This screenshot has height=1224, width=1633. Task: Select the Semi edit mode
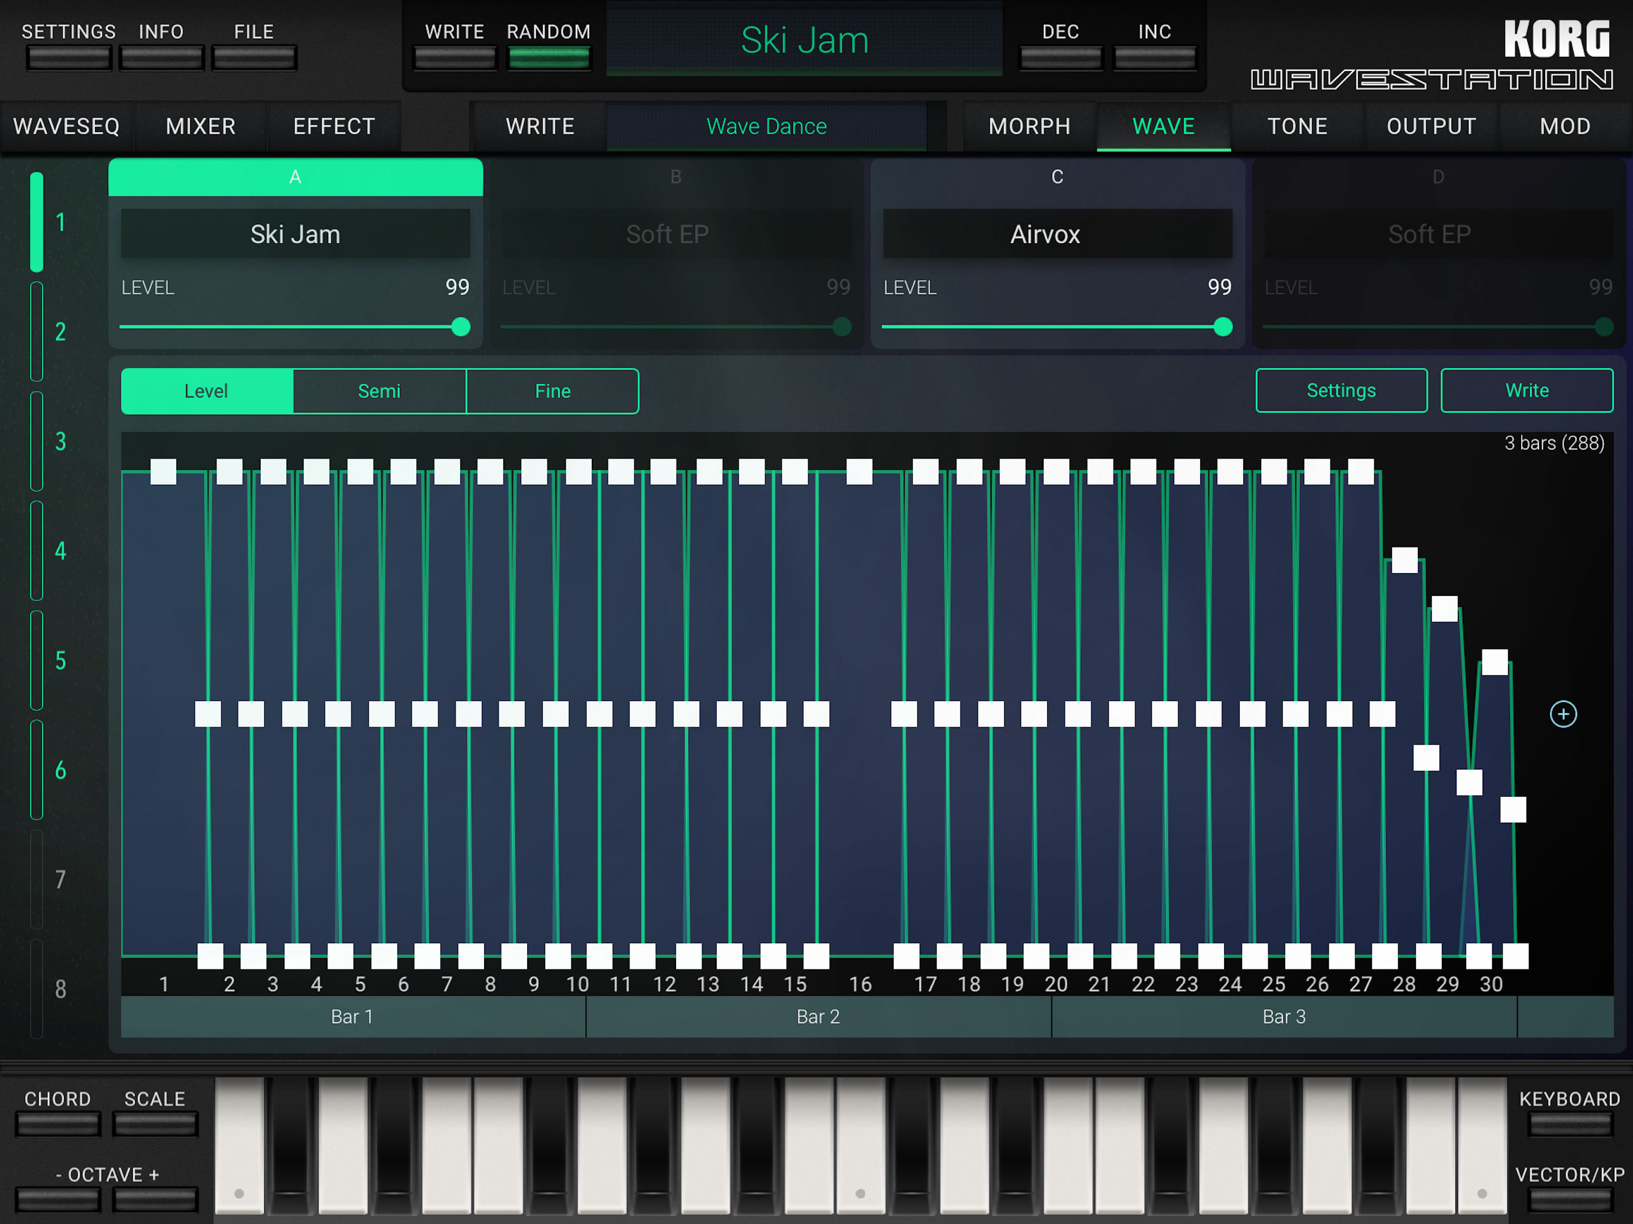pos(380,391)
